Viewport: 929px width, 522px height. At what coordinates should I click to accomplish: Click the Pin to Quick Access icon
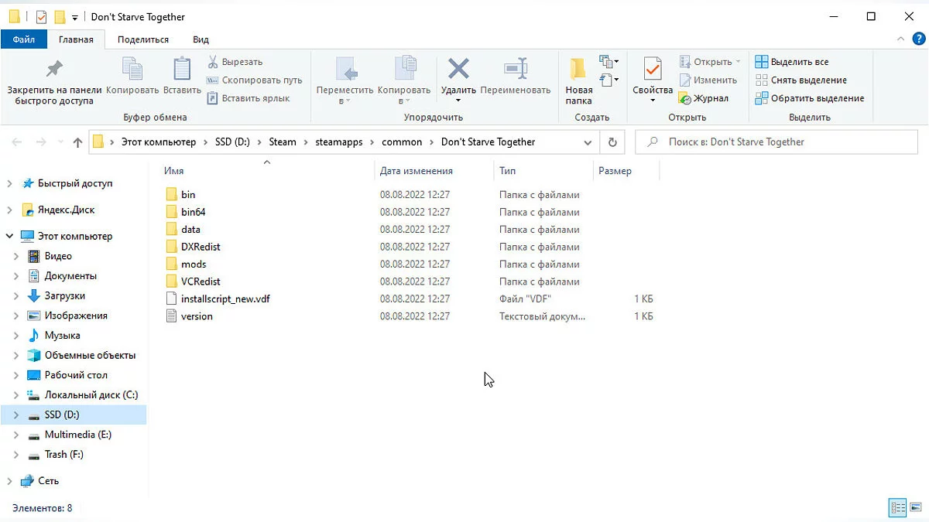tap(54, 70)
